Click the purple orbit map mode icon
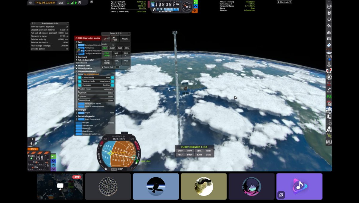 point(53,169)
